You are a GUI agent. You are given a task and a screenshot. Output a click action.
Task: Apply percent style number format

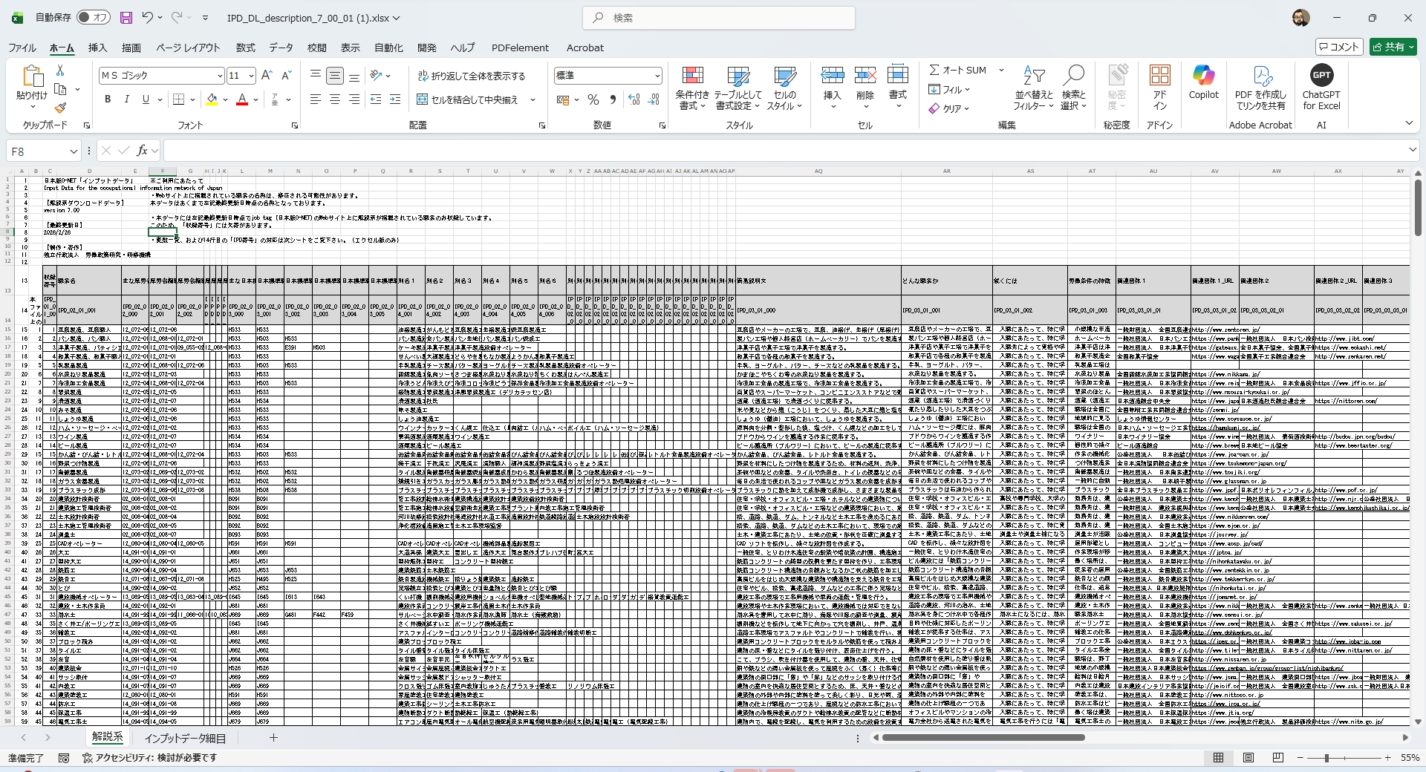tap(593, 99)
